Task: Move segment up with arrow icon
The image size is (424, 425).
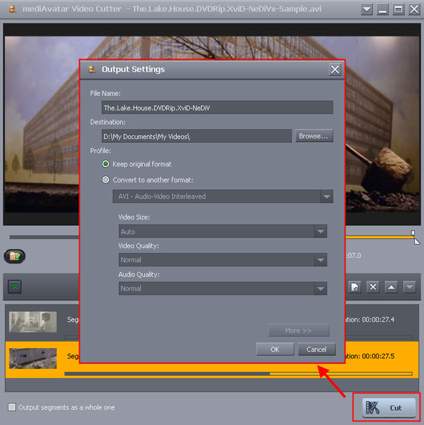Action: [x=391, y=287]
